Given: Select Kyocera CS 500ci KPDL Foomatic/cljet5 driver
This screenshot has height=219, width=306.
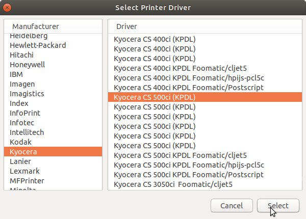Looking at the screenshot, I should click(205, 155).
